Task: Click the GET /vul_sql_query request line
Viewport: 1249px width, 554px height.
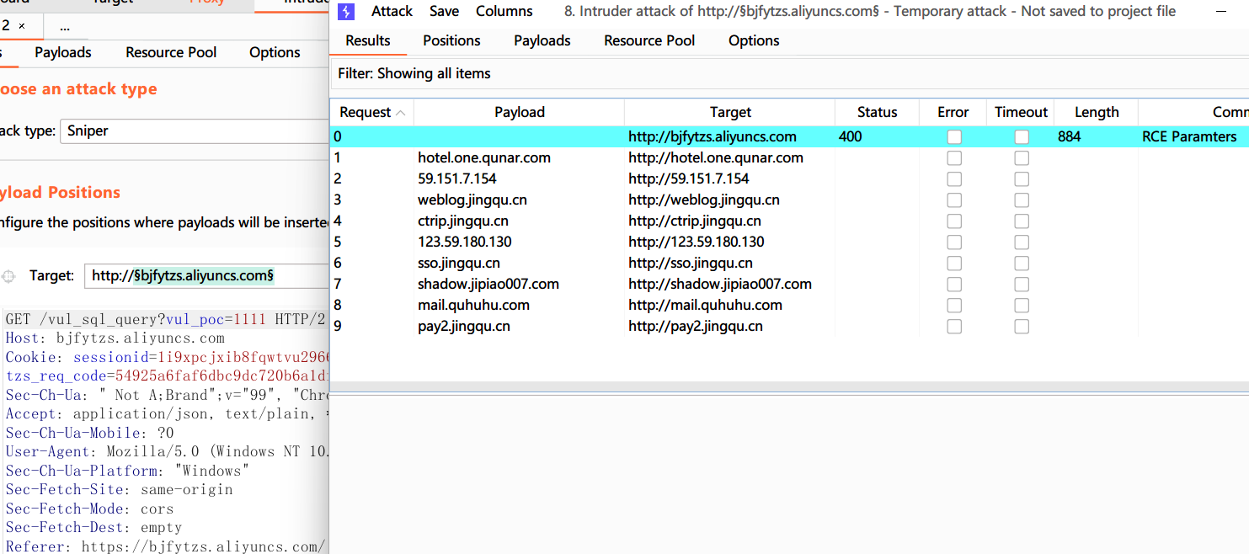Action: [x=167, y=319]
